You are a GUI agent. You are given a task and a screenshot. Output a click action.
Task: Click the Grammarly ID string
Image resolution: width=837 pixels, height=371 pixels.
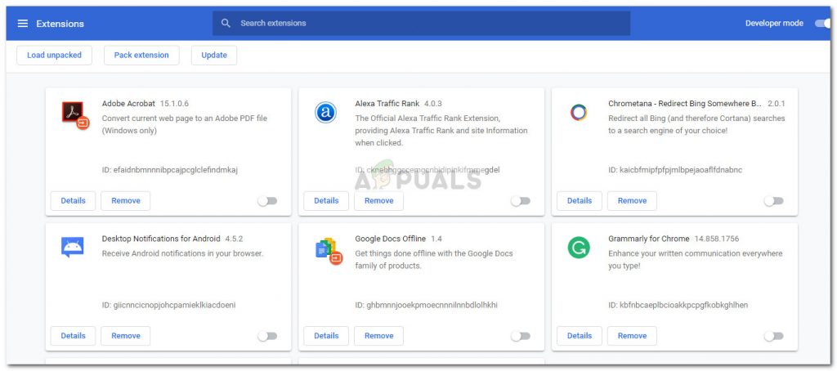coord(678,306)
